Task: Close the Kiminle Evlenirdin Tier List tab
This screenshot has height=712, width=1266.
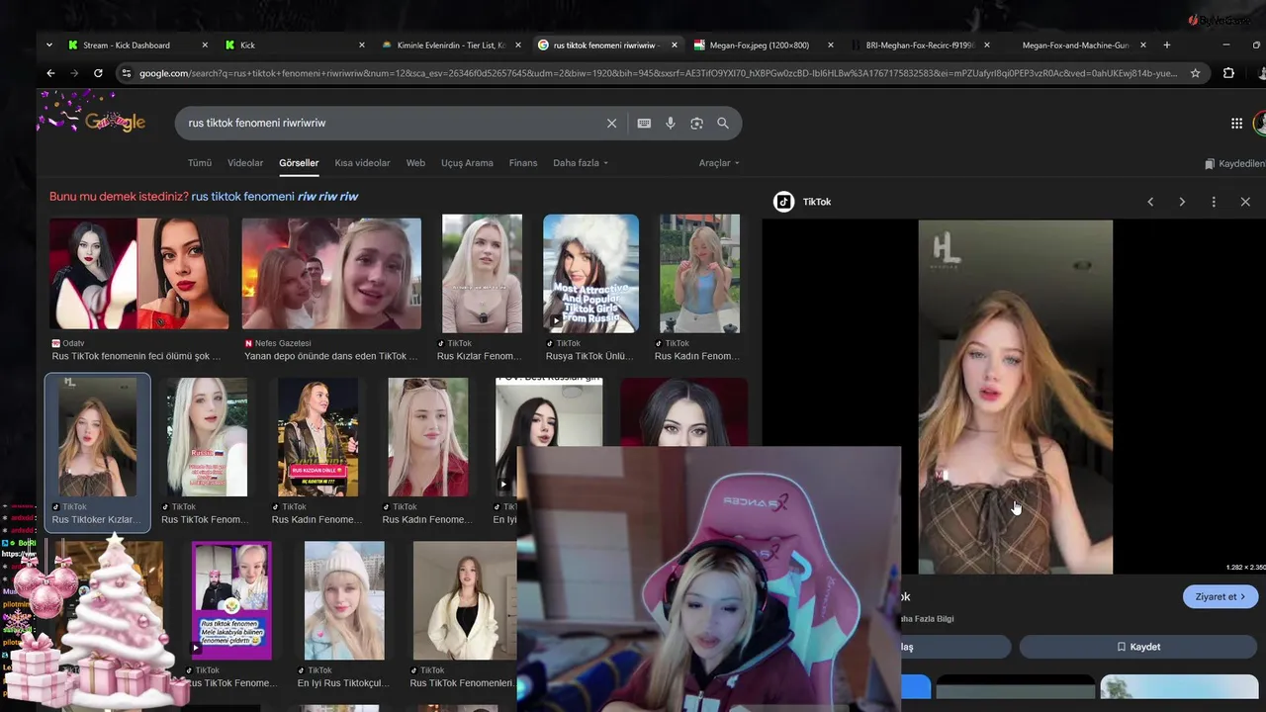Action: pyautogui.click(x=518, y=44)
